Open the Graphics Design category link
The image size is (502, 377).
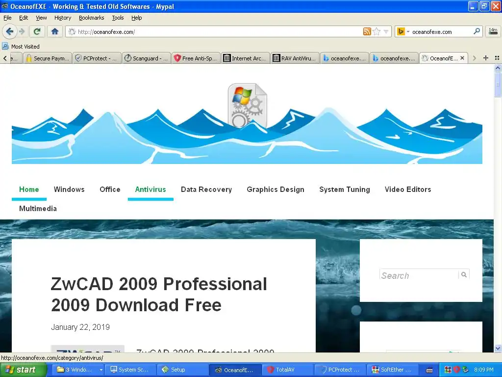276,189
